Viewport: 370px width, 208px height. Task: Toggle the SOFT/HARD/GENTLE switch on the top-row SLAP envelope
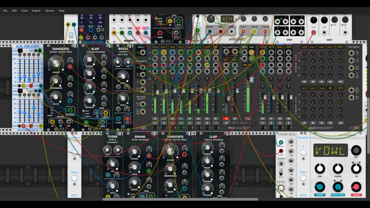pos(83,114)
